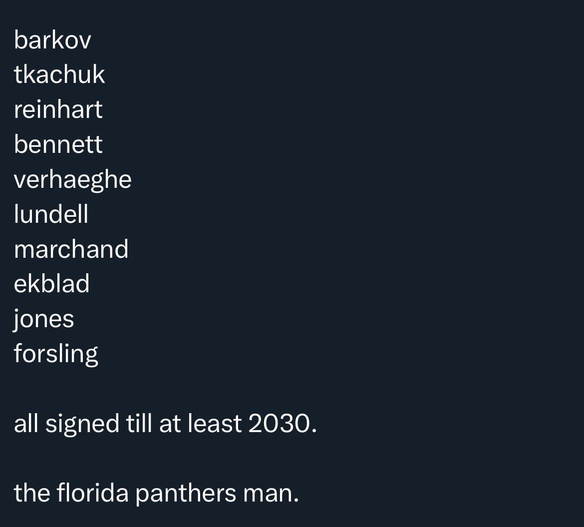The width and height of the screenshot is (584, 527).
Task: Click the name "barkov" in the post
Action: click(x=52, y=40)
